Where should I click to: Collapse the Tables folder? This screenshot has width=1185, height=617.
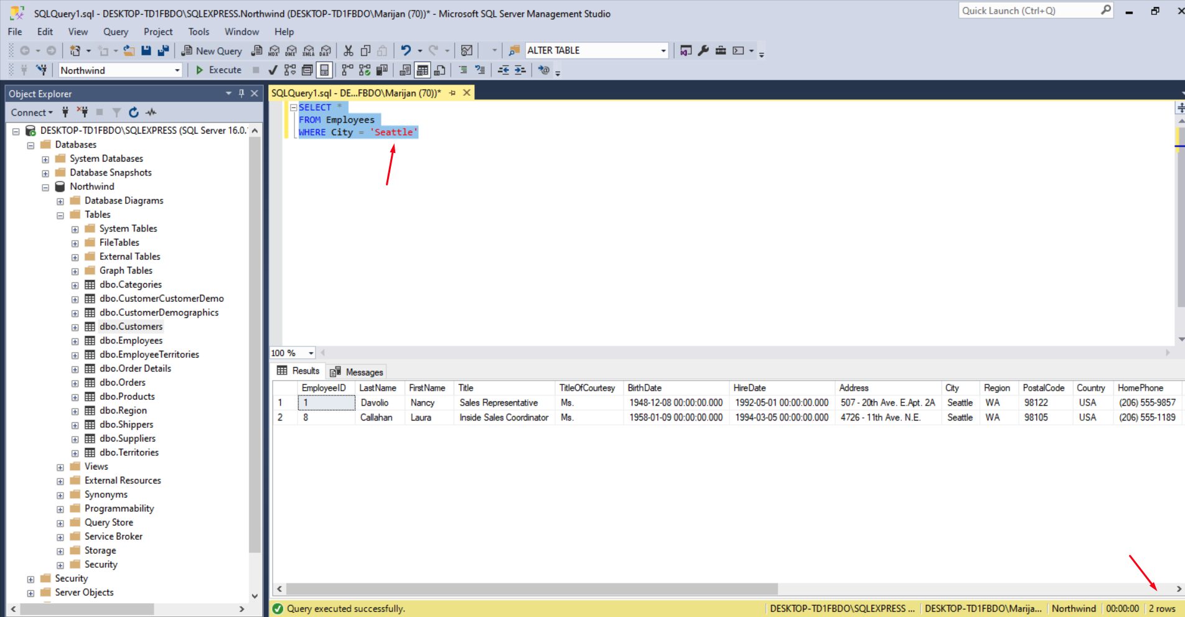point(60,215)
